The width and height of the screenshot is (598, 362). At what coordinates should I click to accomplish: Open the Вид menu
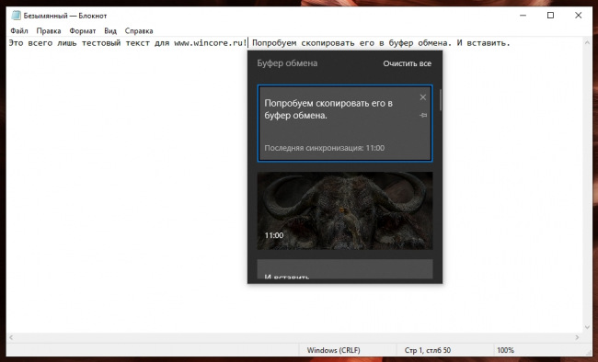tap(110, 31)
